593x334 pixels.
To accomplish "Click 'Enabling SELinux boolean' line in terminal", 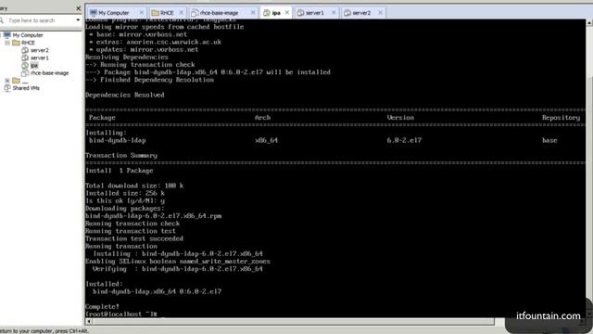I will 178,262.
